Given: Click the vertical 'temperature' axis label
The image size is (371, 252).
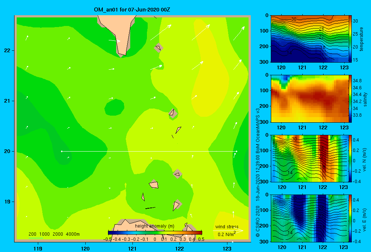Looking at the screenshot, I should pyautogui.click(x=361, y=39).
